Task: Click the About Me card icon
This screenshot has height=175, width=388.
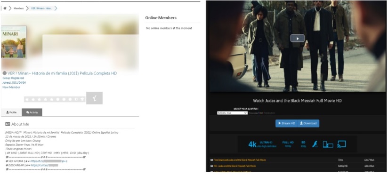Action: click(x=8, y=124)
